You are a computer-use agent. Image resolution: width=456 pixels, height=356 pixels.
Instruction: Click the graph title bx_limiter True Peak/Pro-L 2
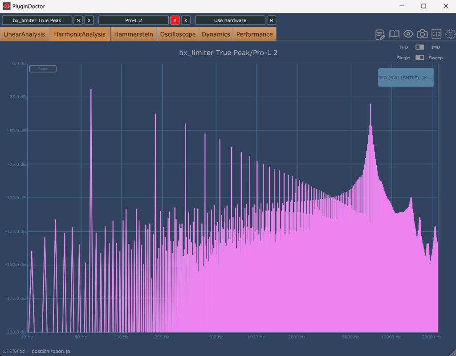pyautogui.click(x=228, y=53)
